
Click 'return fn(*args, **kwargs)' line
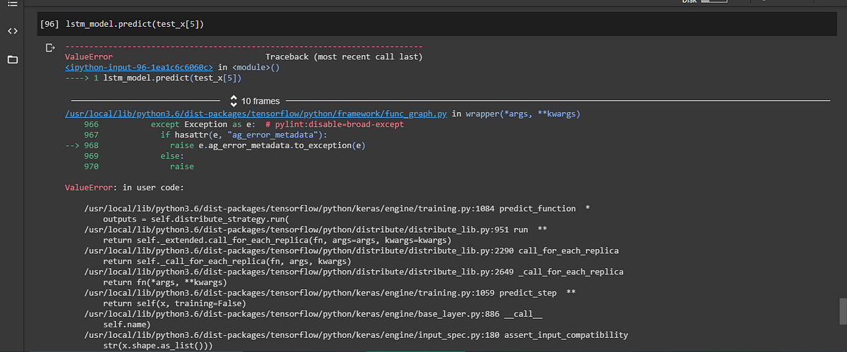tap(165, 282)
